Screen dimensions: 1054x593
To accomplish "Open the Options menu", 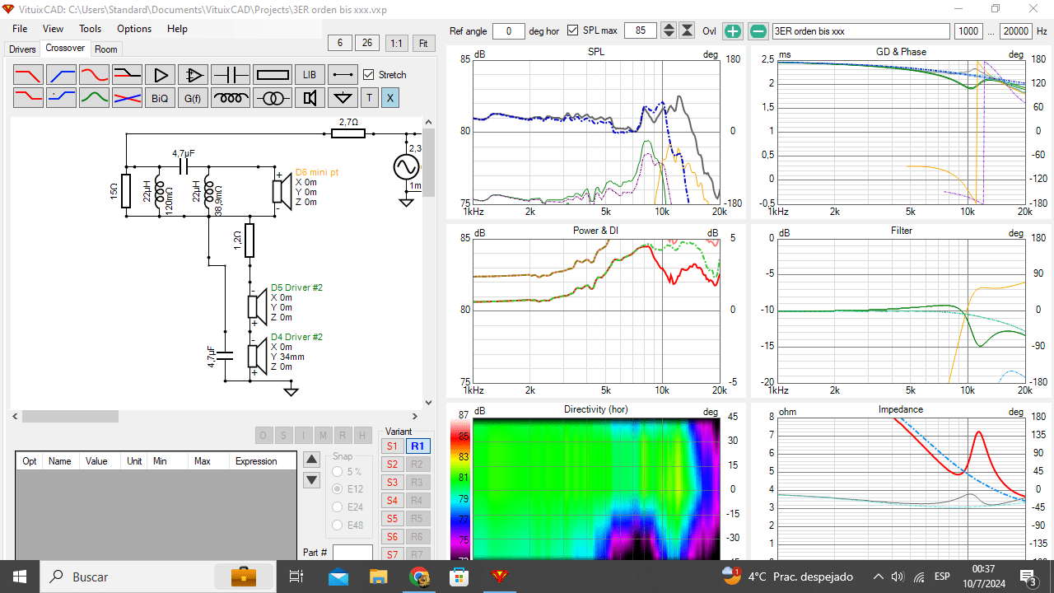I will (x=134, y=28).
